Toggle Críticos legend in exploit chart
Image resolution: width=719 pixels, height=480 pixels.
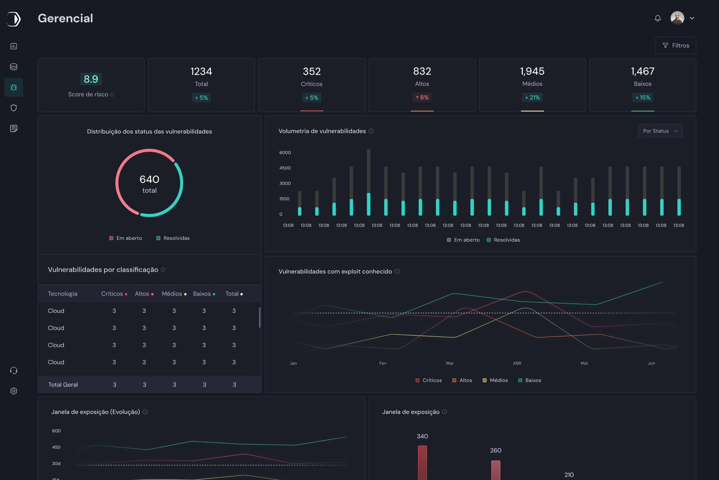pos(429,380)
